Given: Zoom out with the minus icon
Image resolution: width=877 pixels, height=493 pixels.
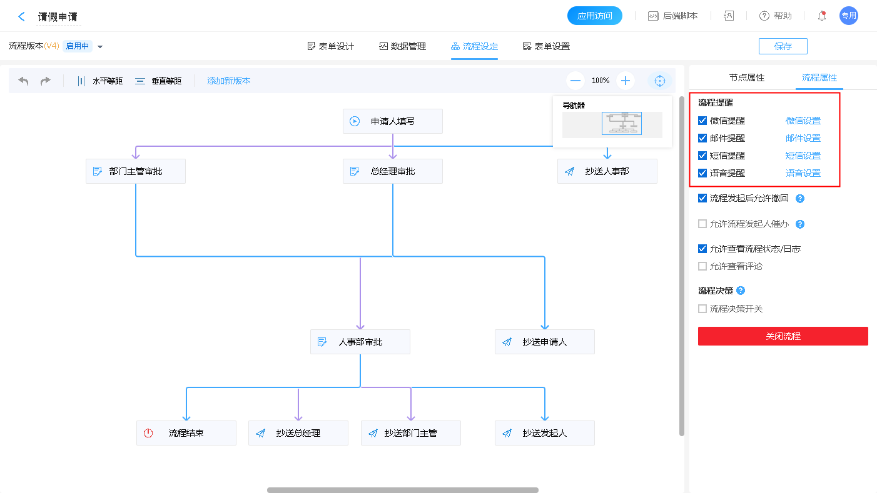Looking at the screenshot, I should pyautogui.click(x=575, y=81).
